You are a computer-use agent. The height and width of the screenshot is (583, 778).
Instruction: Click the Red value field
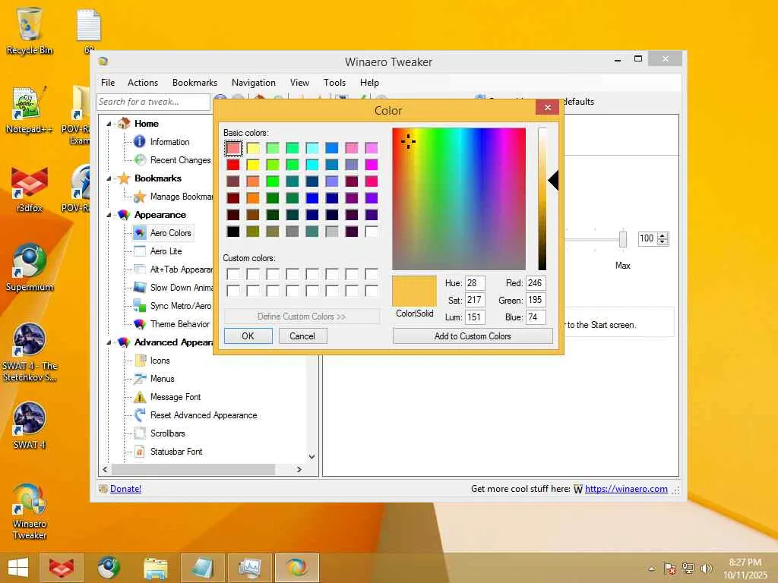pos(536,283)
